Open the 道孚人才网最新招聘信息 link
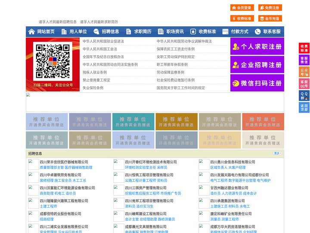The image size is (310, 233). coord(58,22)
